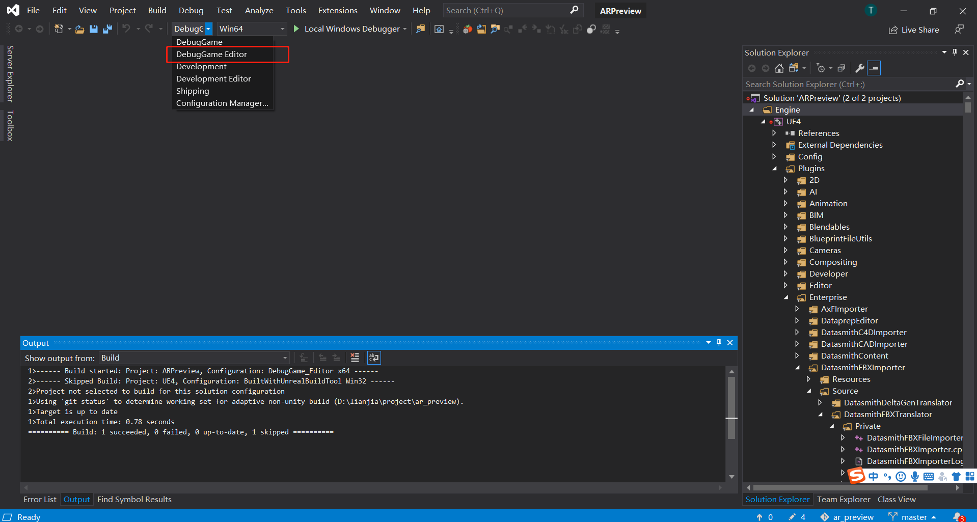Open the Extensions menu

[x=338, y=10]
